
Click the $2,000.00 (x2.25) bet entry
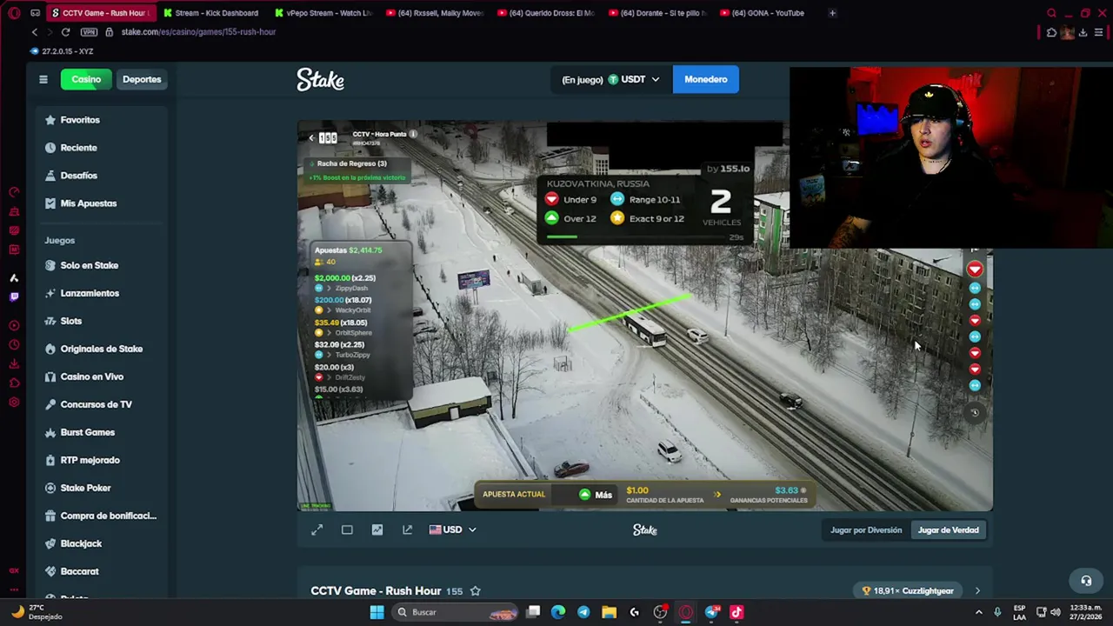click(x=345, y=278)
